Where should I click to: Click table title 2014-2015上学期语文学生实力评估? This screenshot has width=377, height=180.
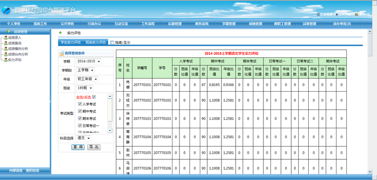point(231,54)
